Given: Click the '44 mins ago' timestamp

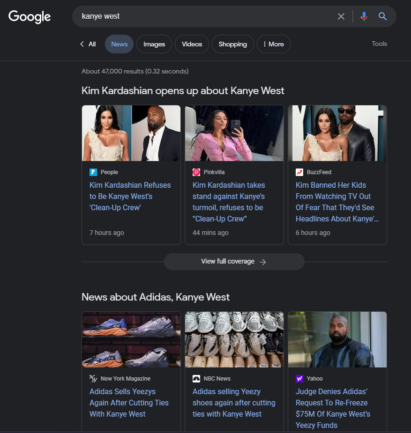Looking at the screenshot, I should pyautogui.click(x=210, y=233).
